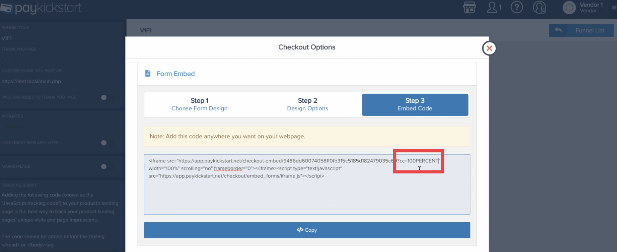The width and height of the screenshot is (617, 252).
Task: Click the Form Embed heading link
Action: click(x=176, y=74)
